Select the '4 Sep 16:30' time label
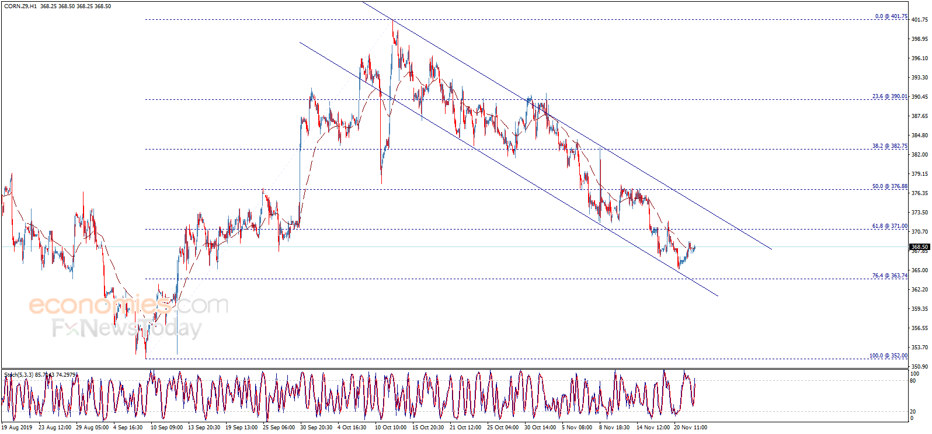This screenshot has height=434, width=932. [x=128, y=428]
